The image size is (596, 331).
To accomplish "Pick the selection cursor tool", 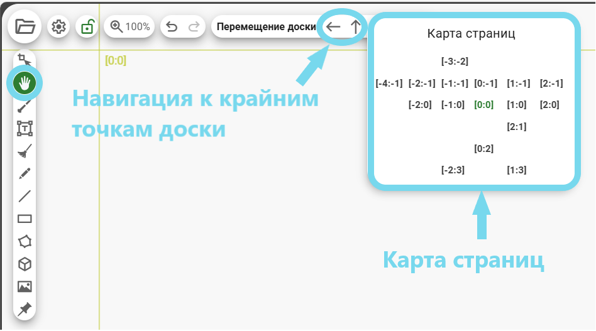I will pyautogui.click(x=25, y=60).
